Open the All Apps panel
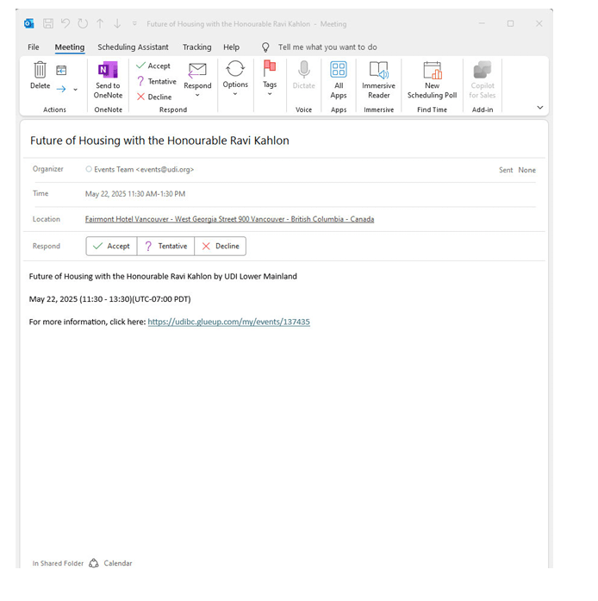598x601 pixels. coord(339,78)
